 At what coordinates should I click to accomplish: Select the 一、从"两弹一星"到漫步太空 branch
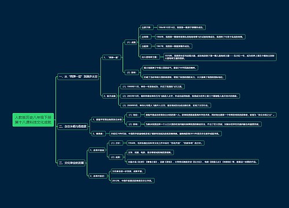point(78,76)
